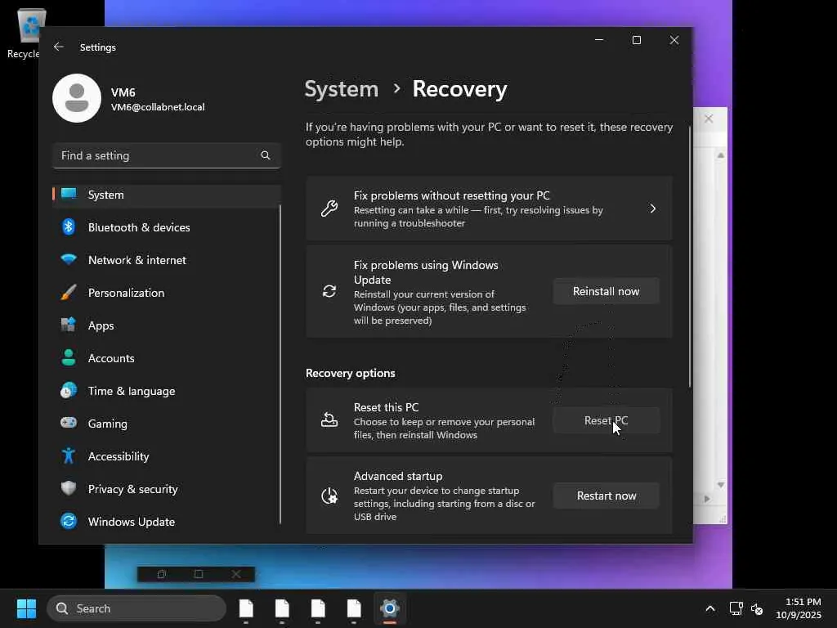Click the Reinstall now button

click(606, 292)
